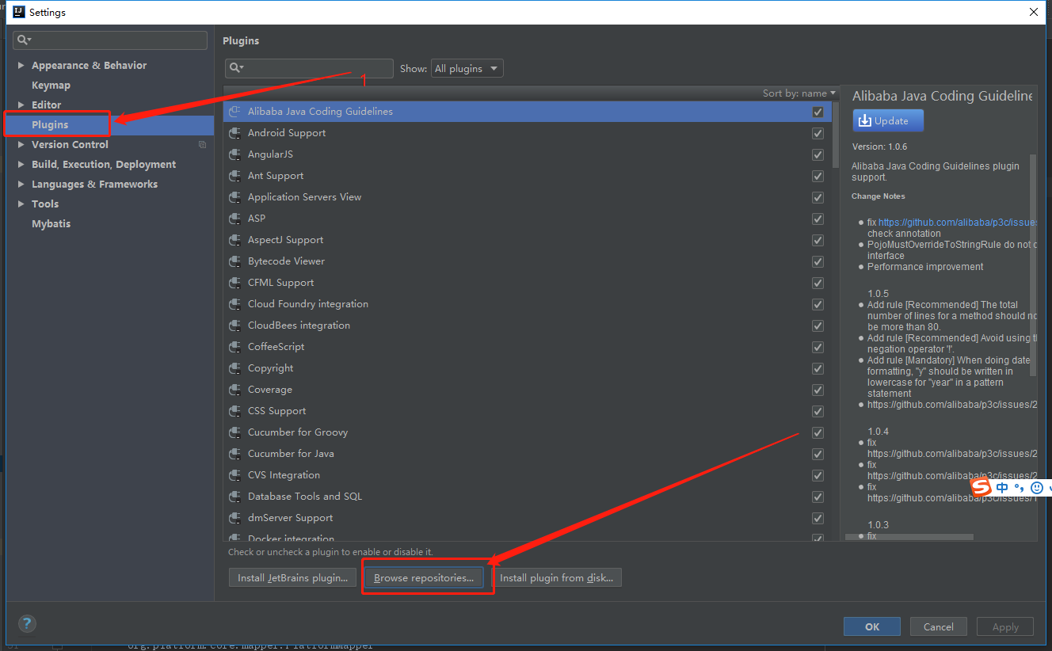Click the Update plugin button
The height and width of the screenshot is (651, 1052).
[x=888, y=120]
